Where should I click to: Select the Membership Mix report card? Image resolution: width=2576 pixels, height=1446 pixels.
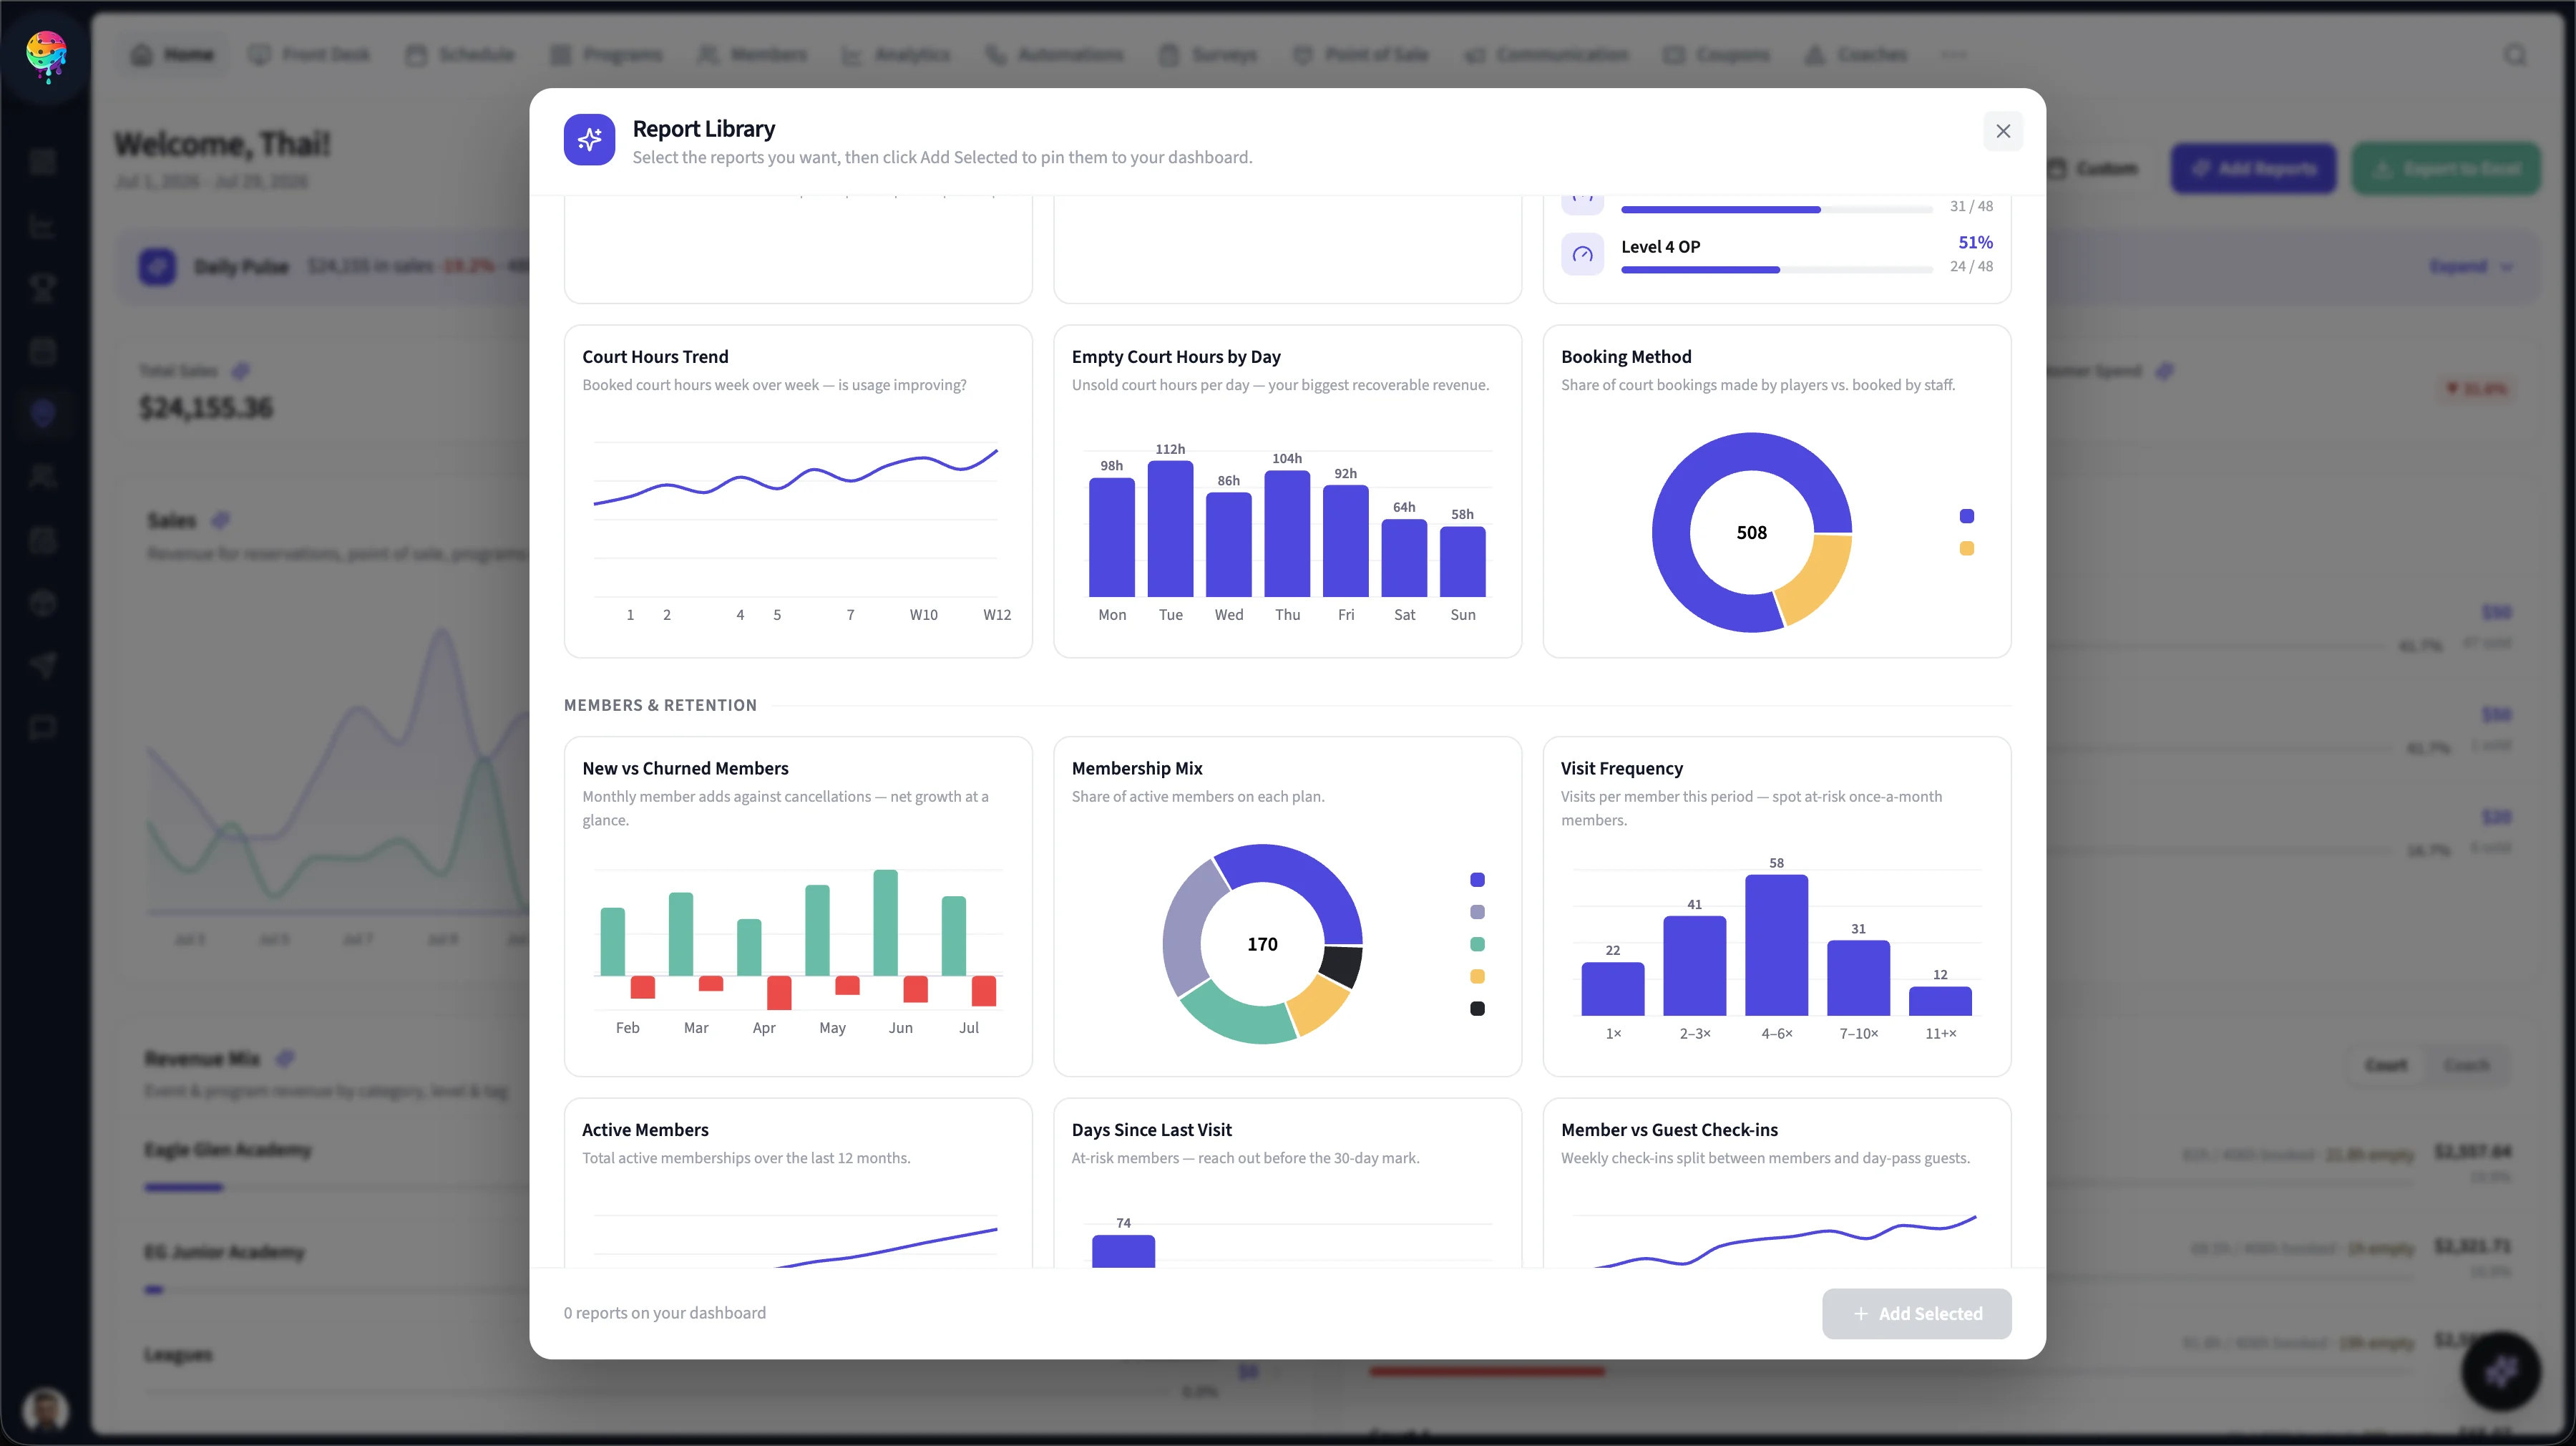1287,907
